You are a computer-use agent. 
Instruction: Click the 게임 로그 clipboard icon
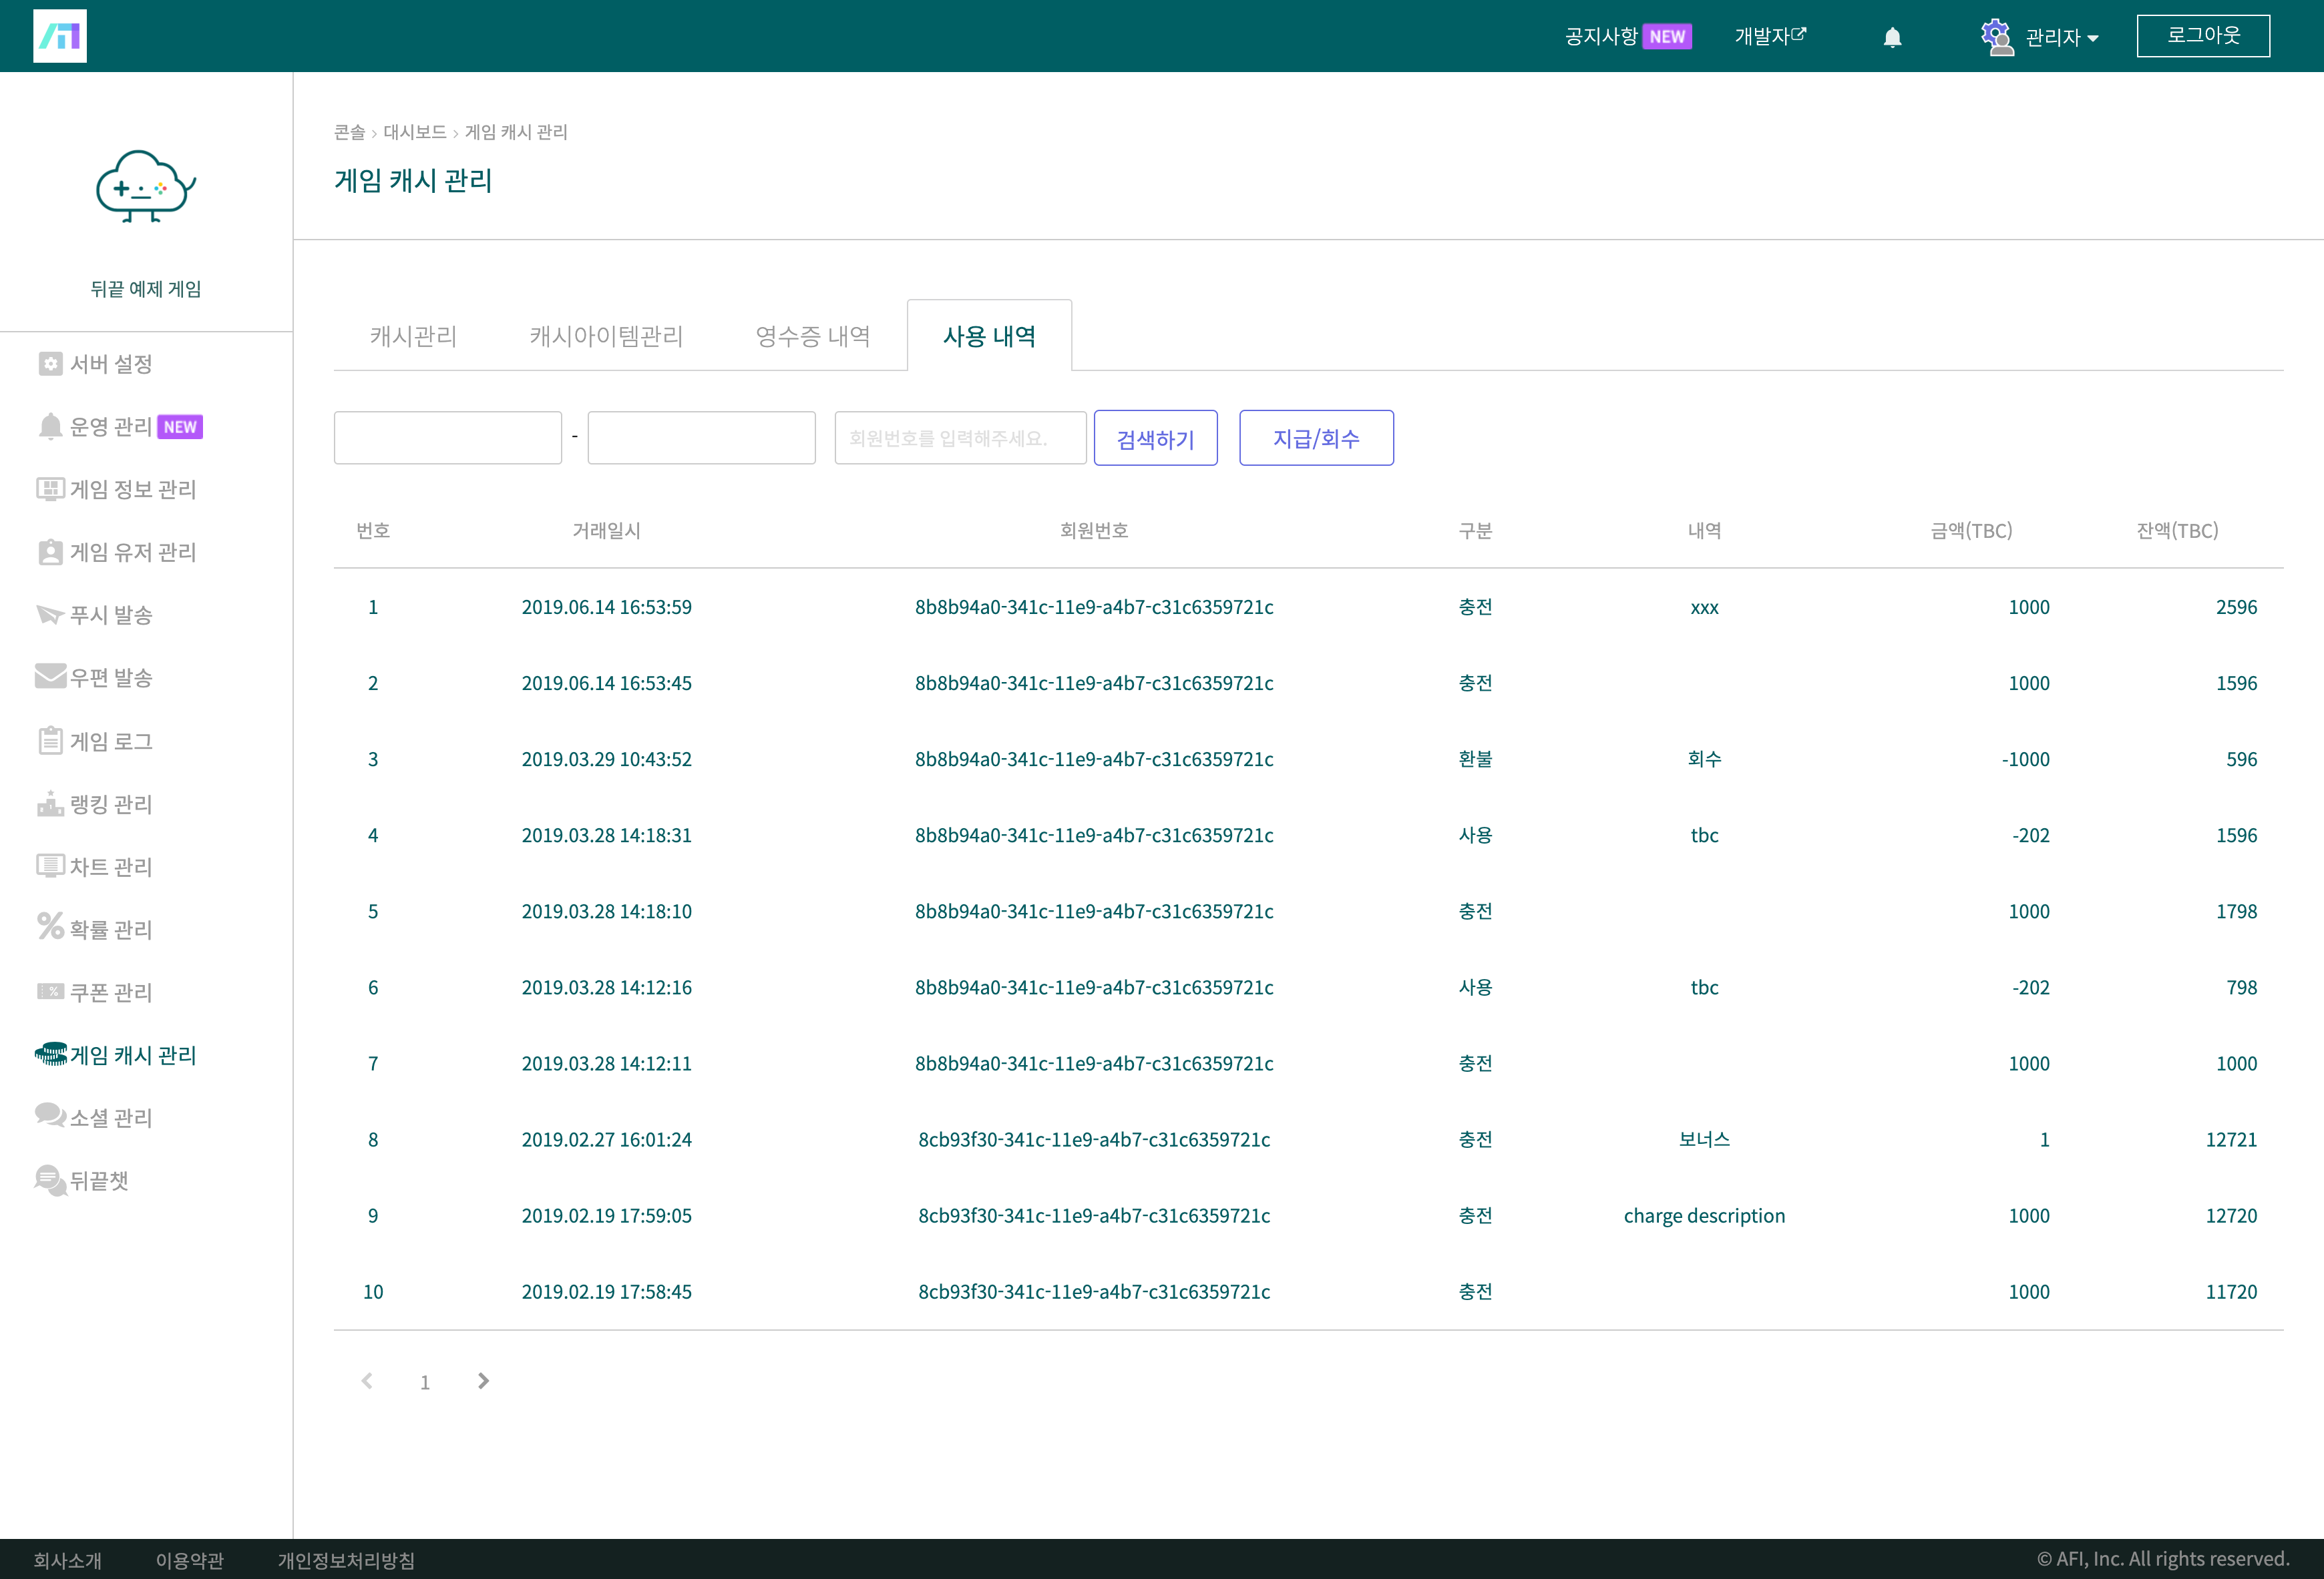click(50, 741)
